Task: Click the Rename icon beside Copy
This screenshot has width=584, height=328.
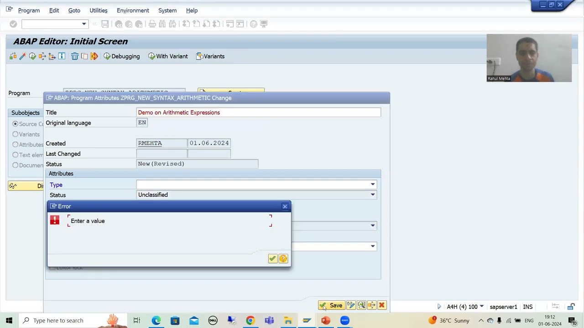Action: (x=94, y=56)
